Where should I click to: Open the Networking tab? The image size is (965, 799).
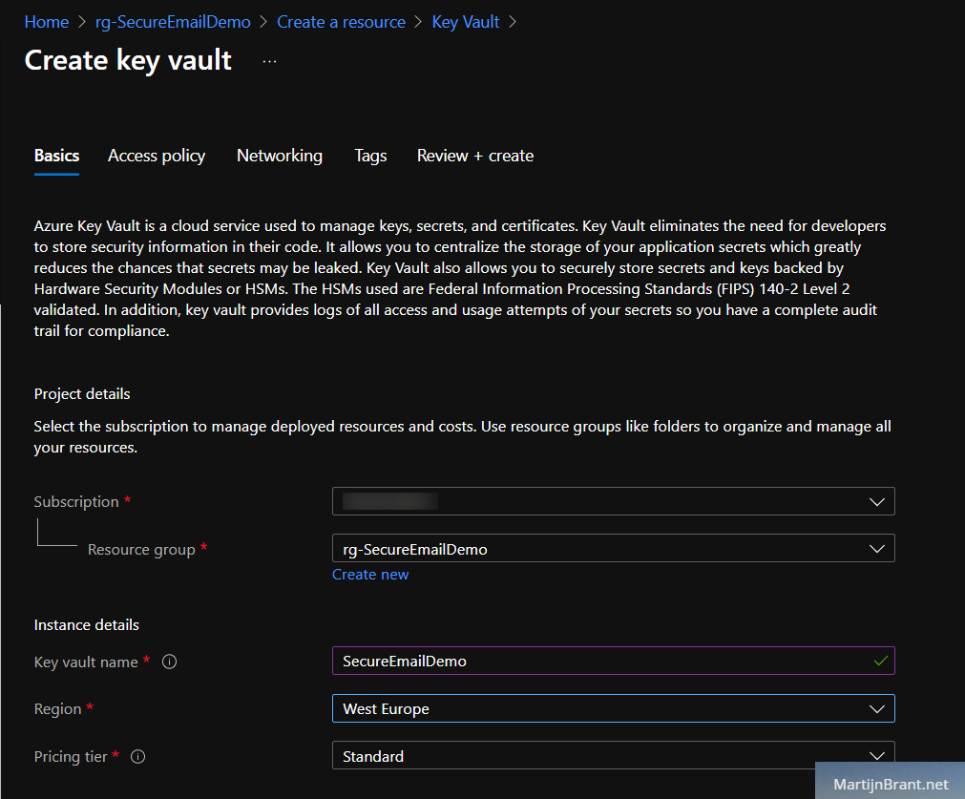pos(280,156)
